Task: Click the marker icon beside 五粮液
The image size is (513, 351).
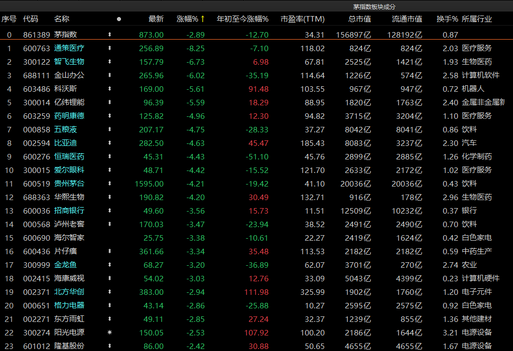Action: coord(109,129)
